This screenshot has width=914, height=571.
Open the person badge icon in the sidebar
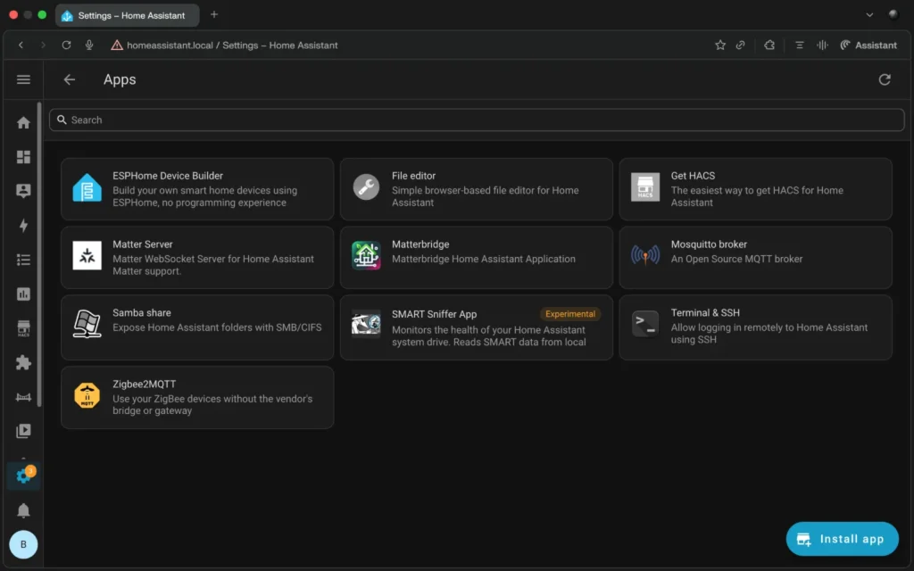pyautogui.click(x=23, y=191)
